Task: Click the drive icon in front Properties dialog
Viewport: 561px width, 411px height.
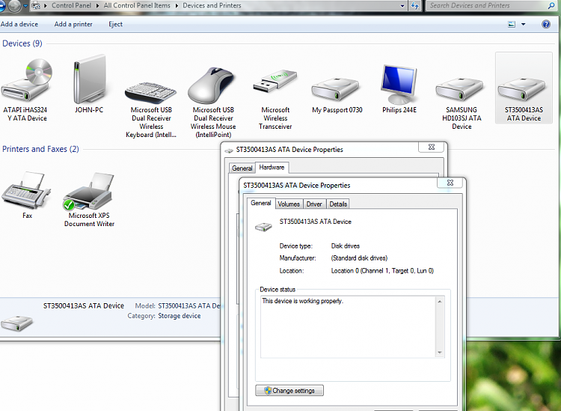Action: tap(264, 227)
